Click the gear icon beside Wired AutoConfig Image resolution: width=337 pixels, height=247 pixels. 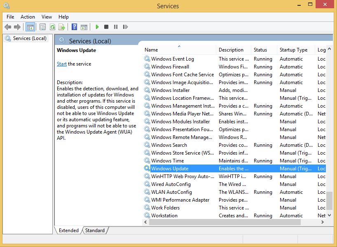[147, 184]
